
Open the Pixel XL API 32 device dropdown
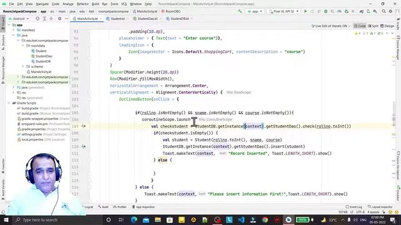pyautogui.click(x=284, y=11)
